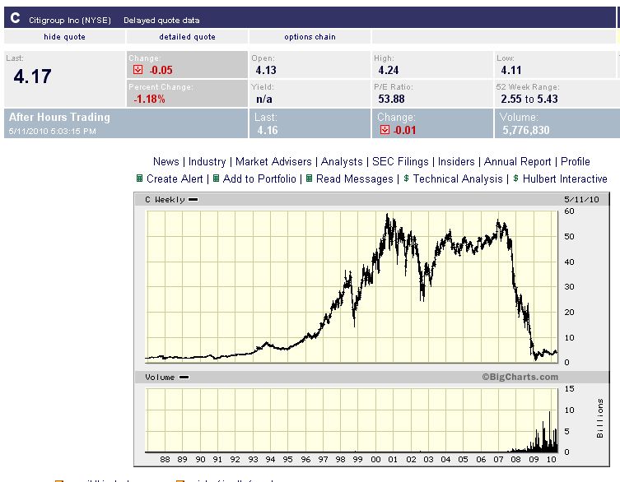
Task: Click the 00 year label on chart axis
Action: (375, 460)
